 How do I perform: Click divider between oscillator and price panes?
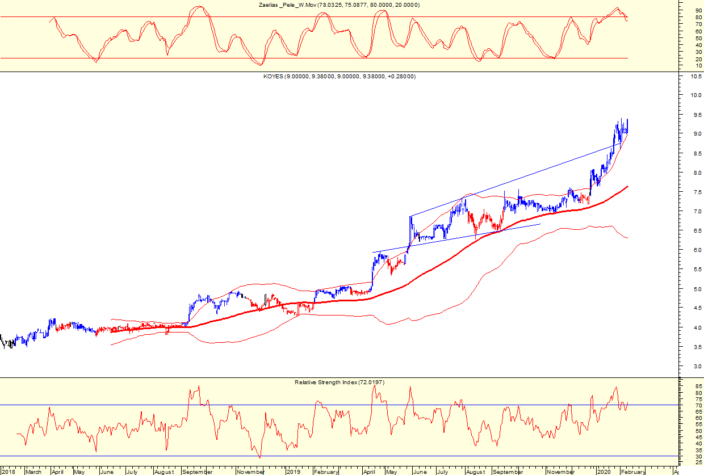point(341,72)
